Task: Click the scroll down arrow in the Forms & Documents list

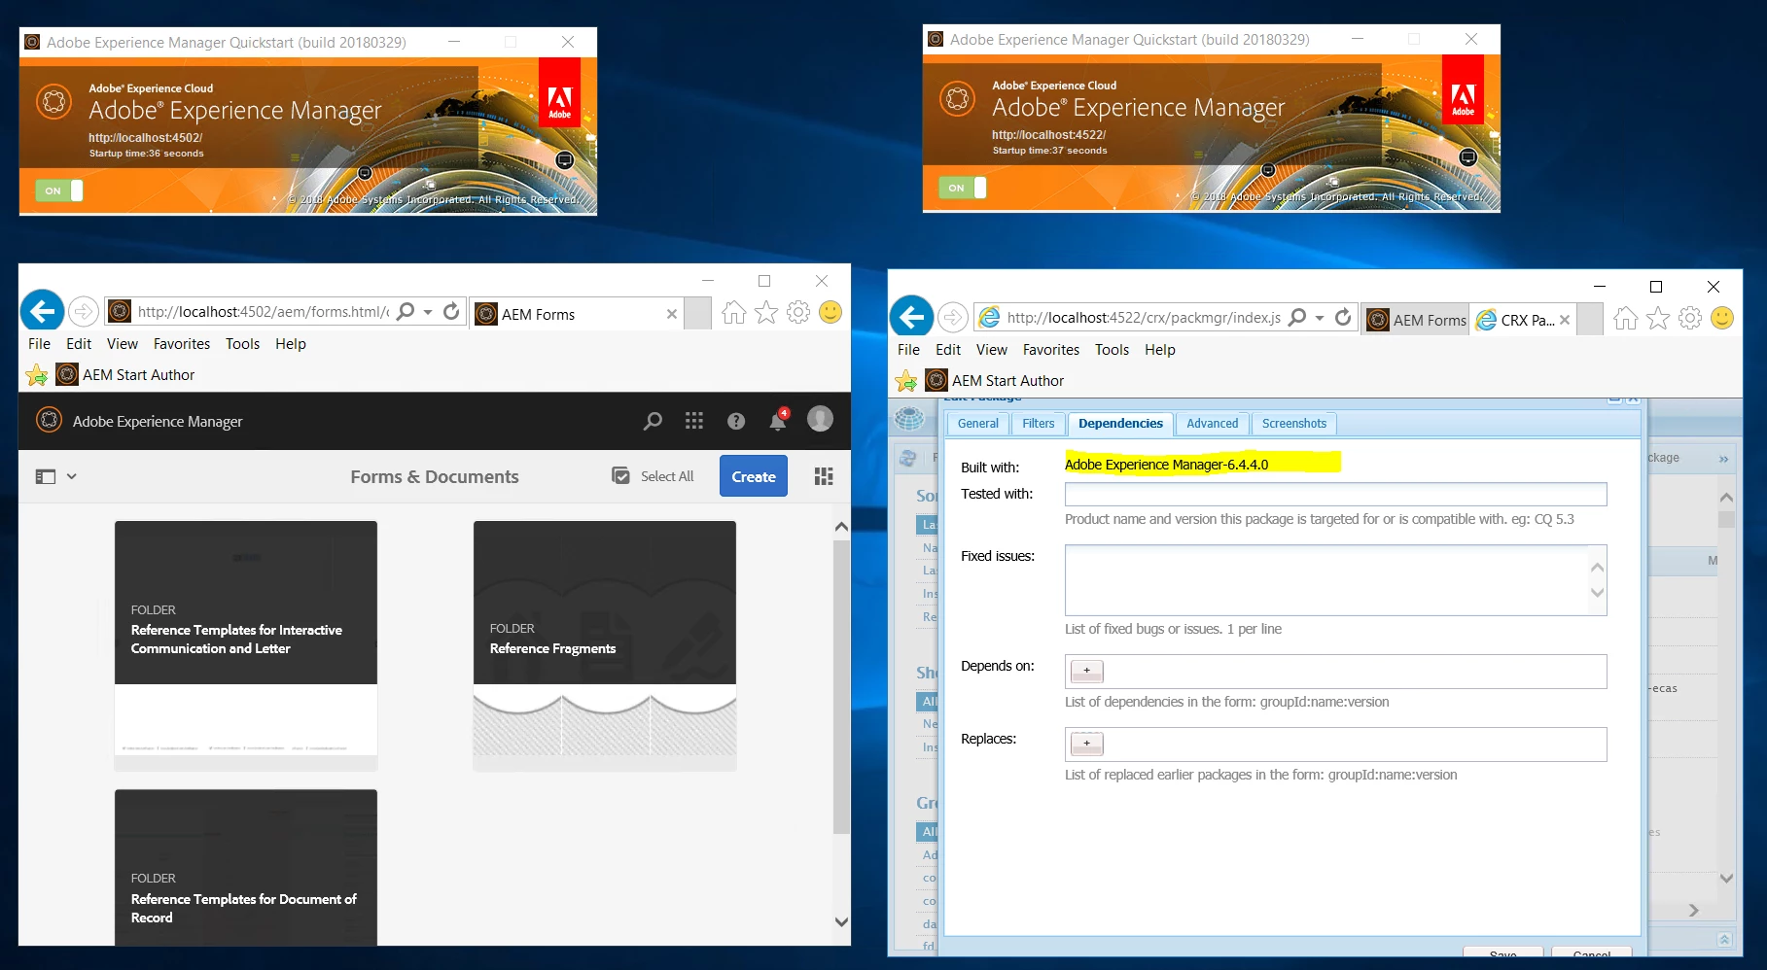Action: click(842, 921)
